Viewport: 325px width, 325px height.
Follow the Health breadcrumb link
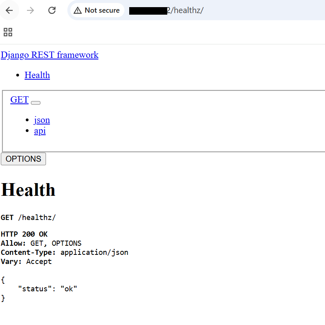pyautogui.click(x=37, y=75)
